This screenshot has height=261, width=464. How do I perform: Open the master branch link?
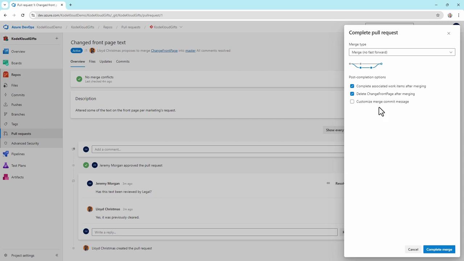[190, 51]
